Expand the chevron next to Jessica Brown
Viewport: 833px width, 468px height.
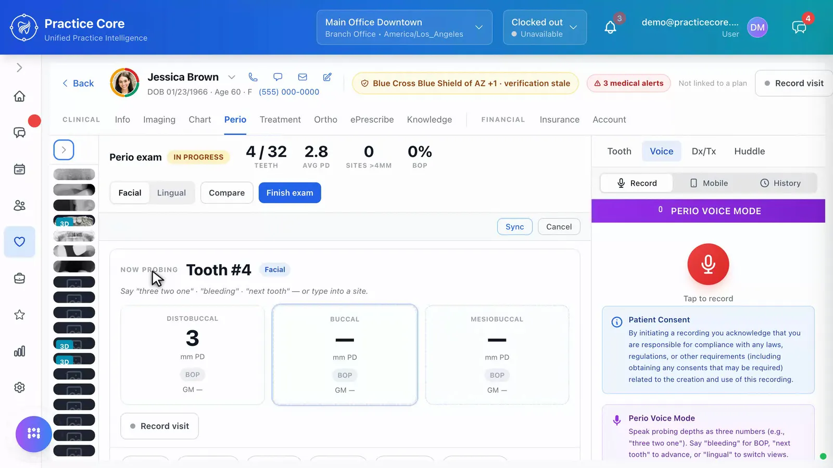232,77
